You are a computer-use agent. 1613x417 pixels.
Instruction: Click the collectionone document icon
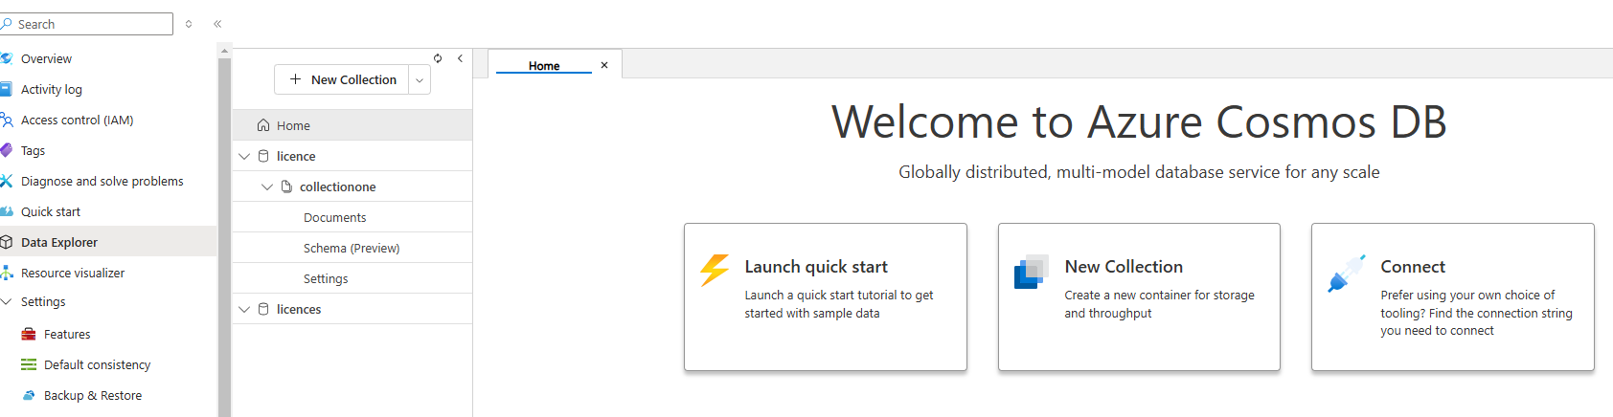click(286, 187)
